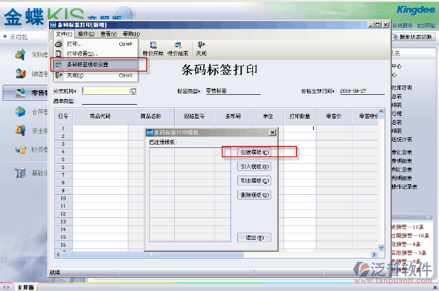Click the grid horizontal scrollbar left arrow

click(x=58, y=255)
